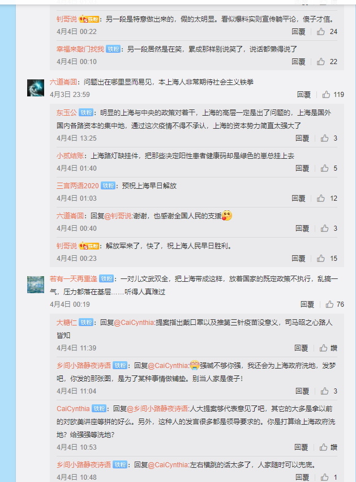Open 东玉公's user profile link
The image size is (356, 482).
tap(67, 112)
